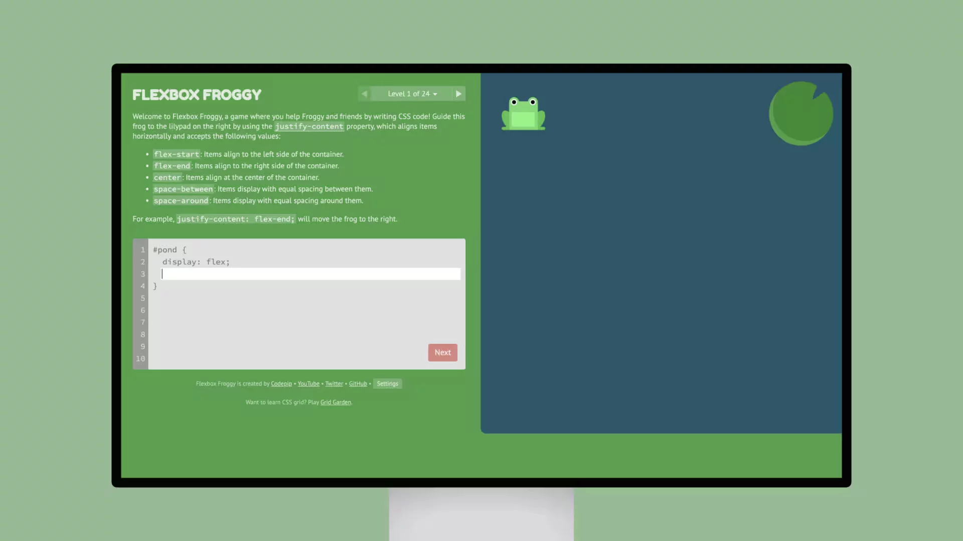Select the Twitter link in footer
The width and height of the screenshot is (963, 541).
334,383
